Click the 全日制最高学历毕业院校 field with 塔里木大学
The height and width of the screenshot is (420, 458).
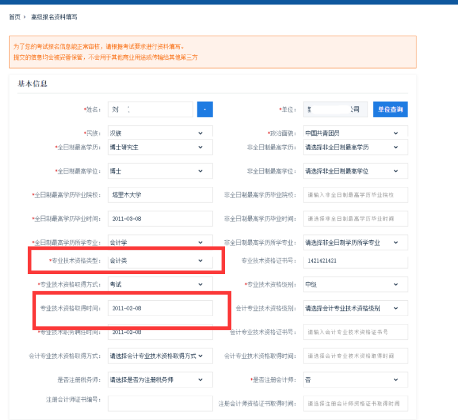(x=160, y=195)
